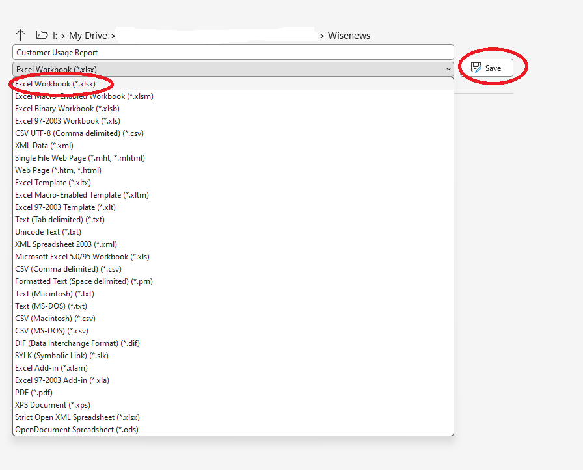Pick CSV UTF-8 (Comma delimited) format

pos(233,133)
